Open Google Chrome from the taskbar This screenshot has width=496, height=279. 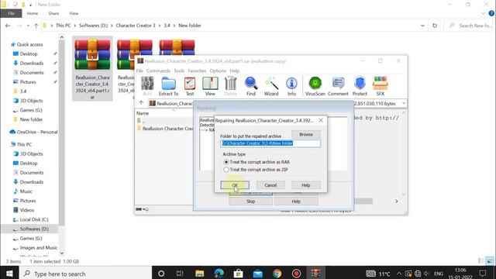tap(277, 274)
